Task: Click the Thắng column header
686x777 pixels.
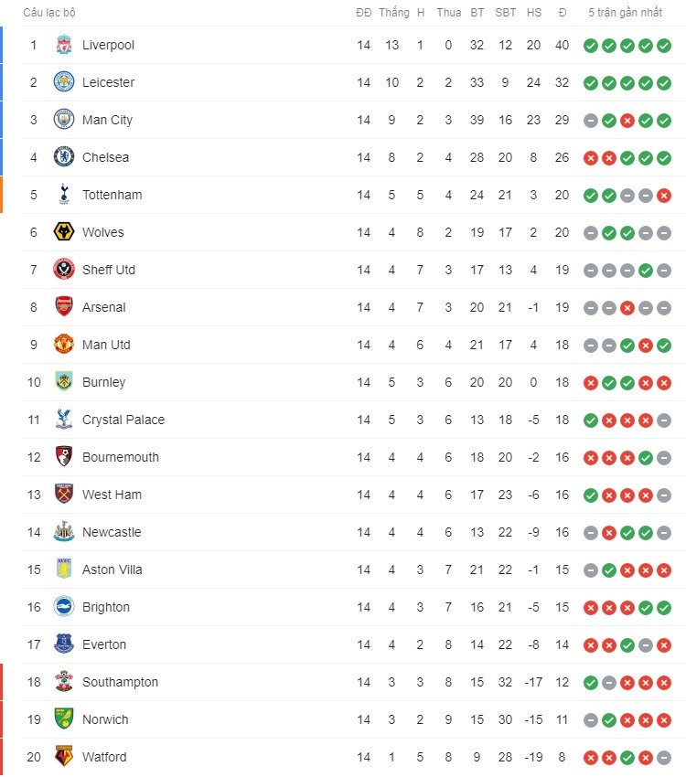Action: click(394, 13)
